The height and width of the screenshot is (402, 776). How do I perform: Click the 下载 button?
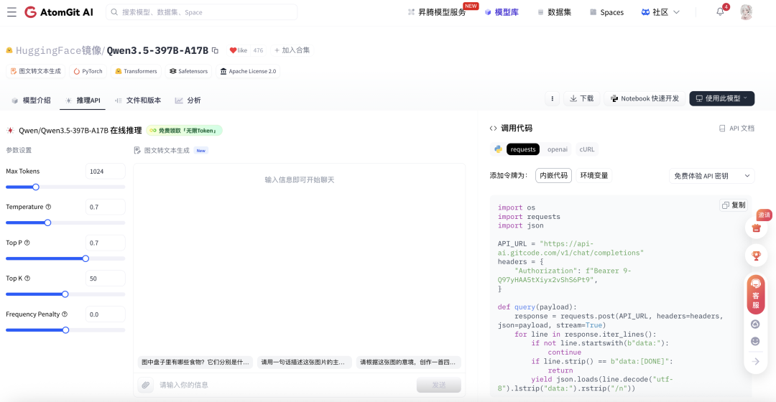coord(581,98)
